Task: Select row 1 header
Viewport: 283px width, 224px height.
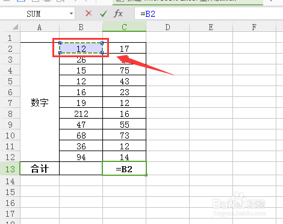Action: pos(10,38)
